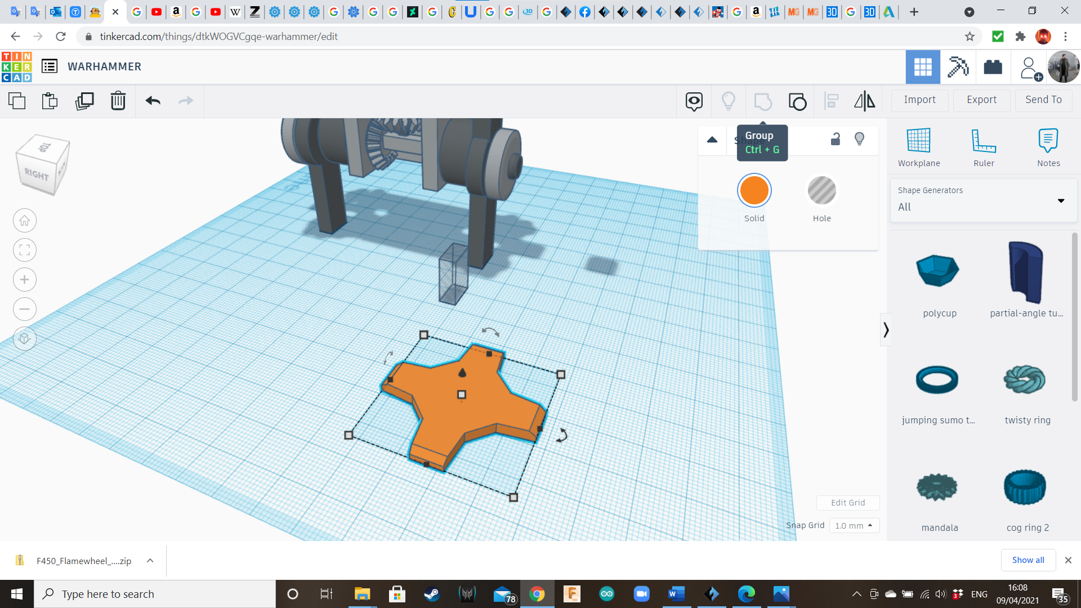Set shape to Hole

[x=821, y=191]
